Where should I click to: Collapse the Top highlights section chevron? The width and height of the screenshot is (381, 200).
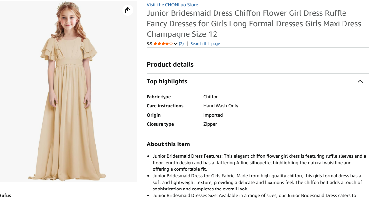pos(360,81)
